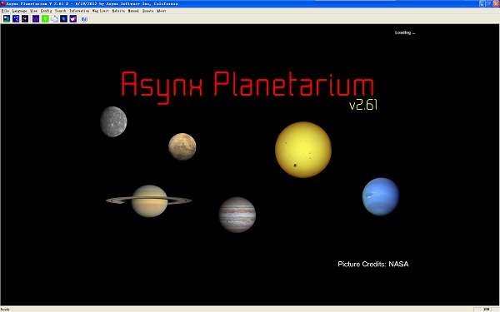This screenshot has width=500, height=312.
Task: Open the Website menu item
Action: (118, 11)
